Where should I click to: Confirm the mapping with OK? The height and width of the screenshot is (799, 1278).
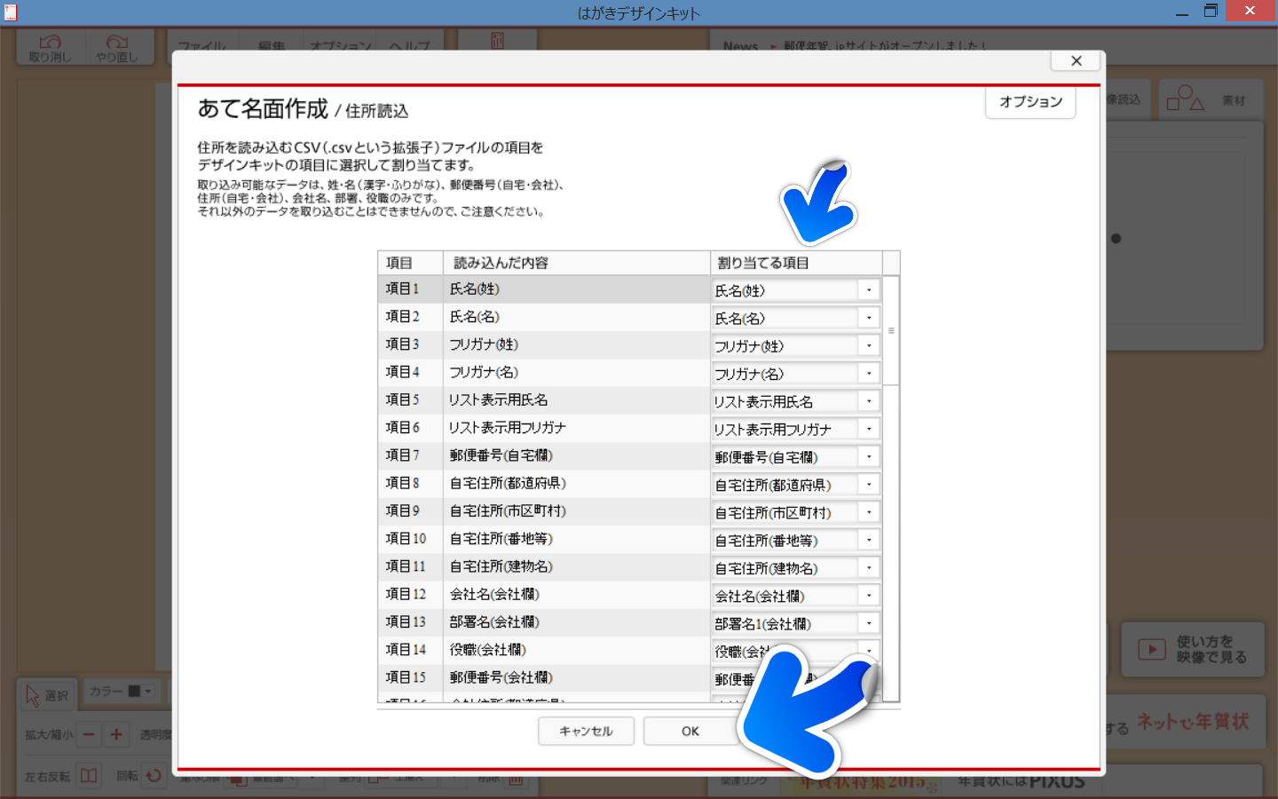click(690, 731)
